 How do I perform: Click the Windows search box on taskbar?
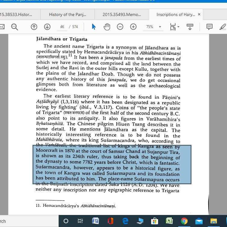tap(29, 221)
